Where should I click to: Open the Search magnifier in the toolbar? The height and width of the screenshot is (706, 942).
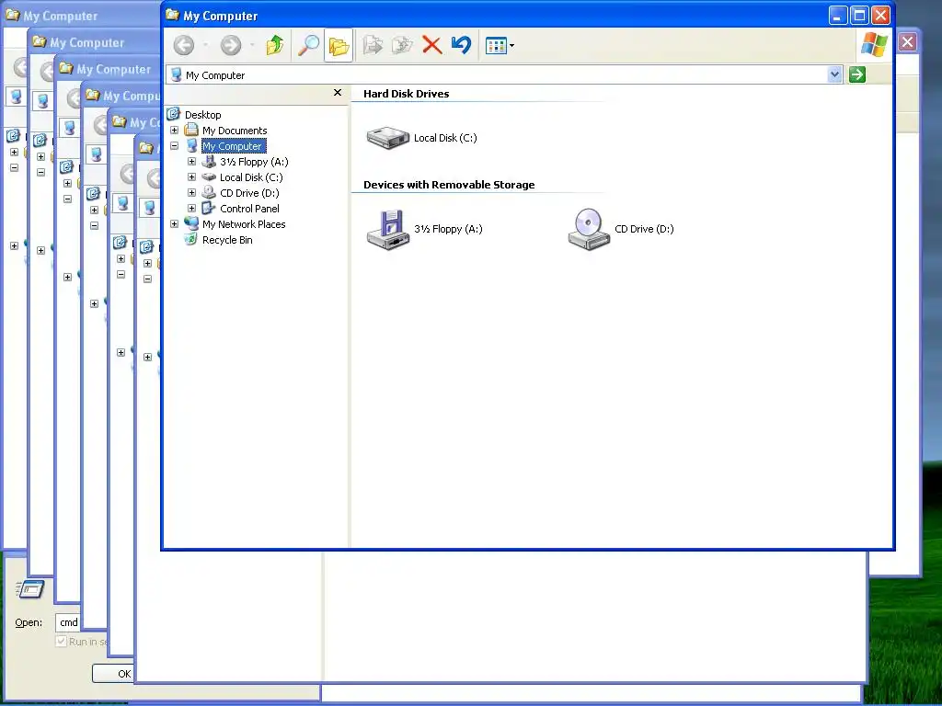[x=309, y=45]
